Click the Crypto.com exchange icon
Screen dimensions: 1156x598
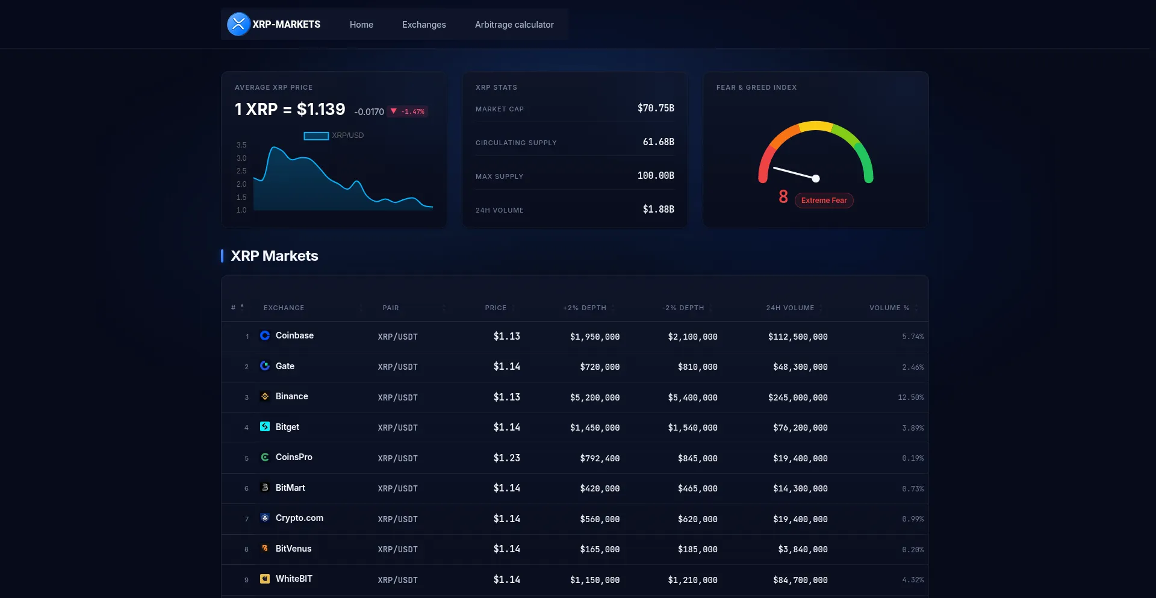pos(265,518)
